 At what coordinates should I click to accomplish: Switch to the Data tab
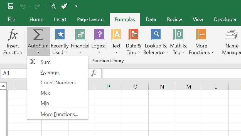tap(151, 19)
